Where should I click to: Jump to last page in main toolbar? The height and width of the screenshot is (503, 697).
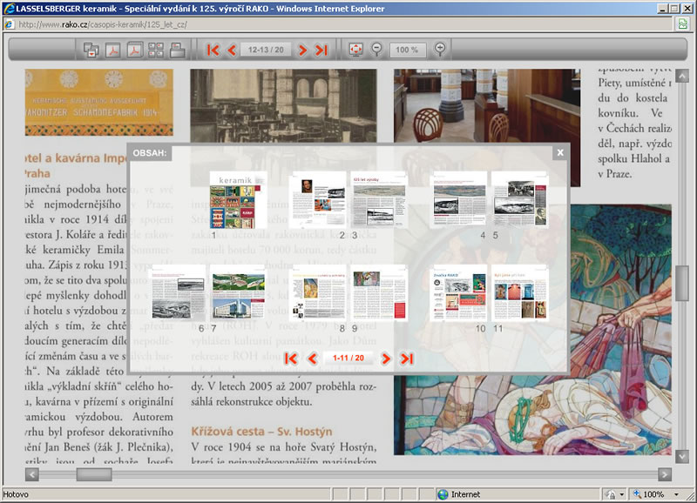[x=321, y=50]
